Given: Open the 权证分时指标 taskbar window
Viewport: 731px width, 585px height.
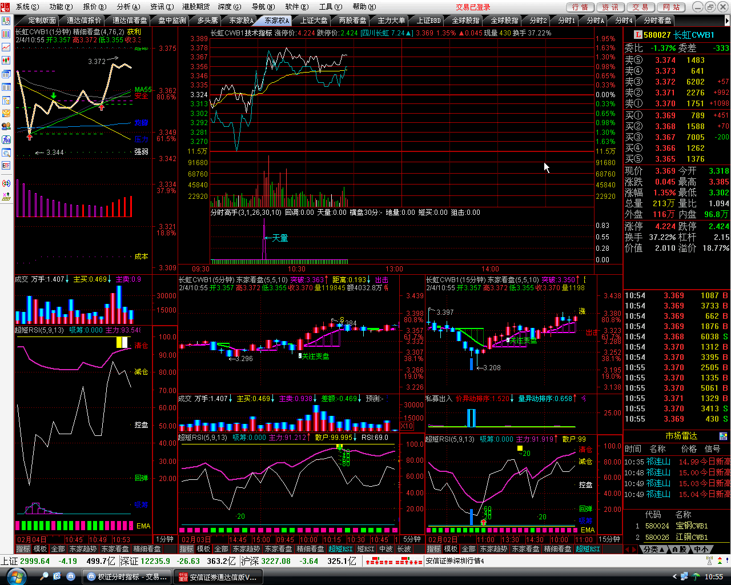Looking at the screenshot, I should (126, 576).
